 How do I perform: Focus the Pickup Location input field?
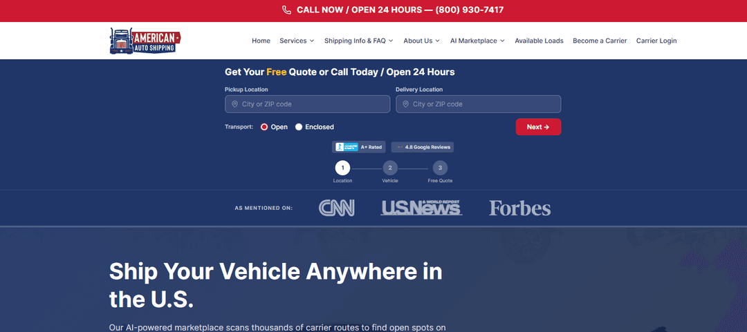[x=307, y=104]
